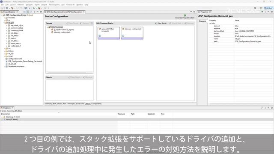Screen dimensions: 274x154
Task: Click the 'last modified' property row
Action: tap(241, 31)
